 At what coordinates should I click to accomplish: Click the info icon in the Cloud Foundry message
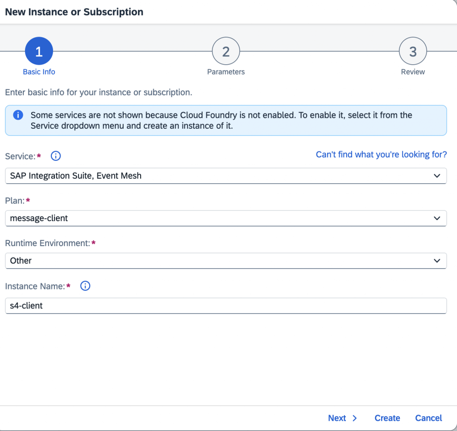pos(18,115)
